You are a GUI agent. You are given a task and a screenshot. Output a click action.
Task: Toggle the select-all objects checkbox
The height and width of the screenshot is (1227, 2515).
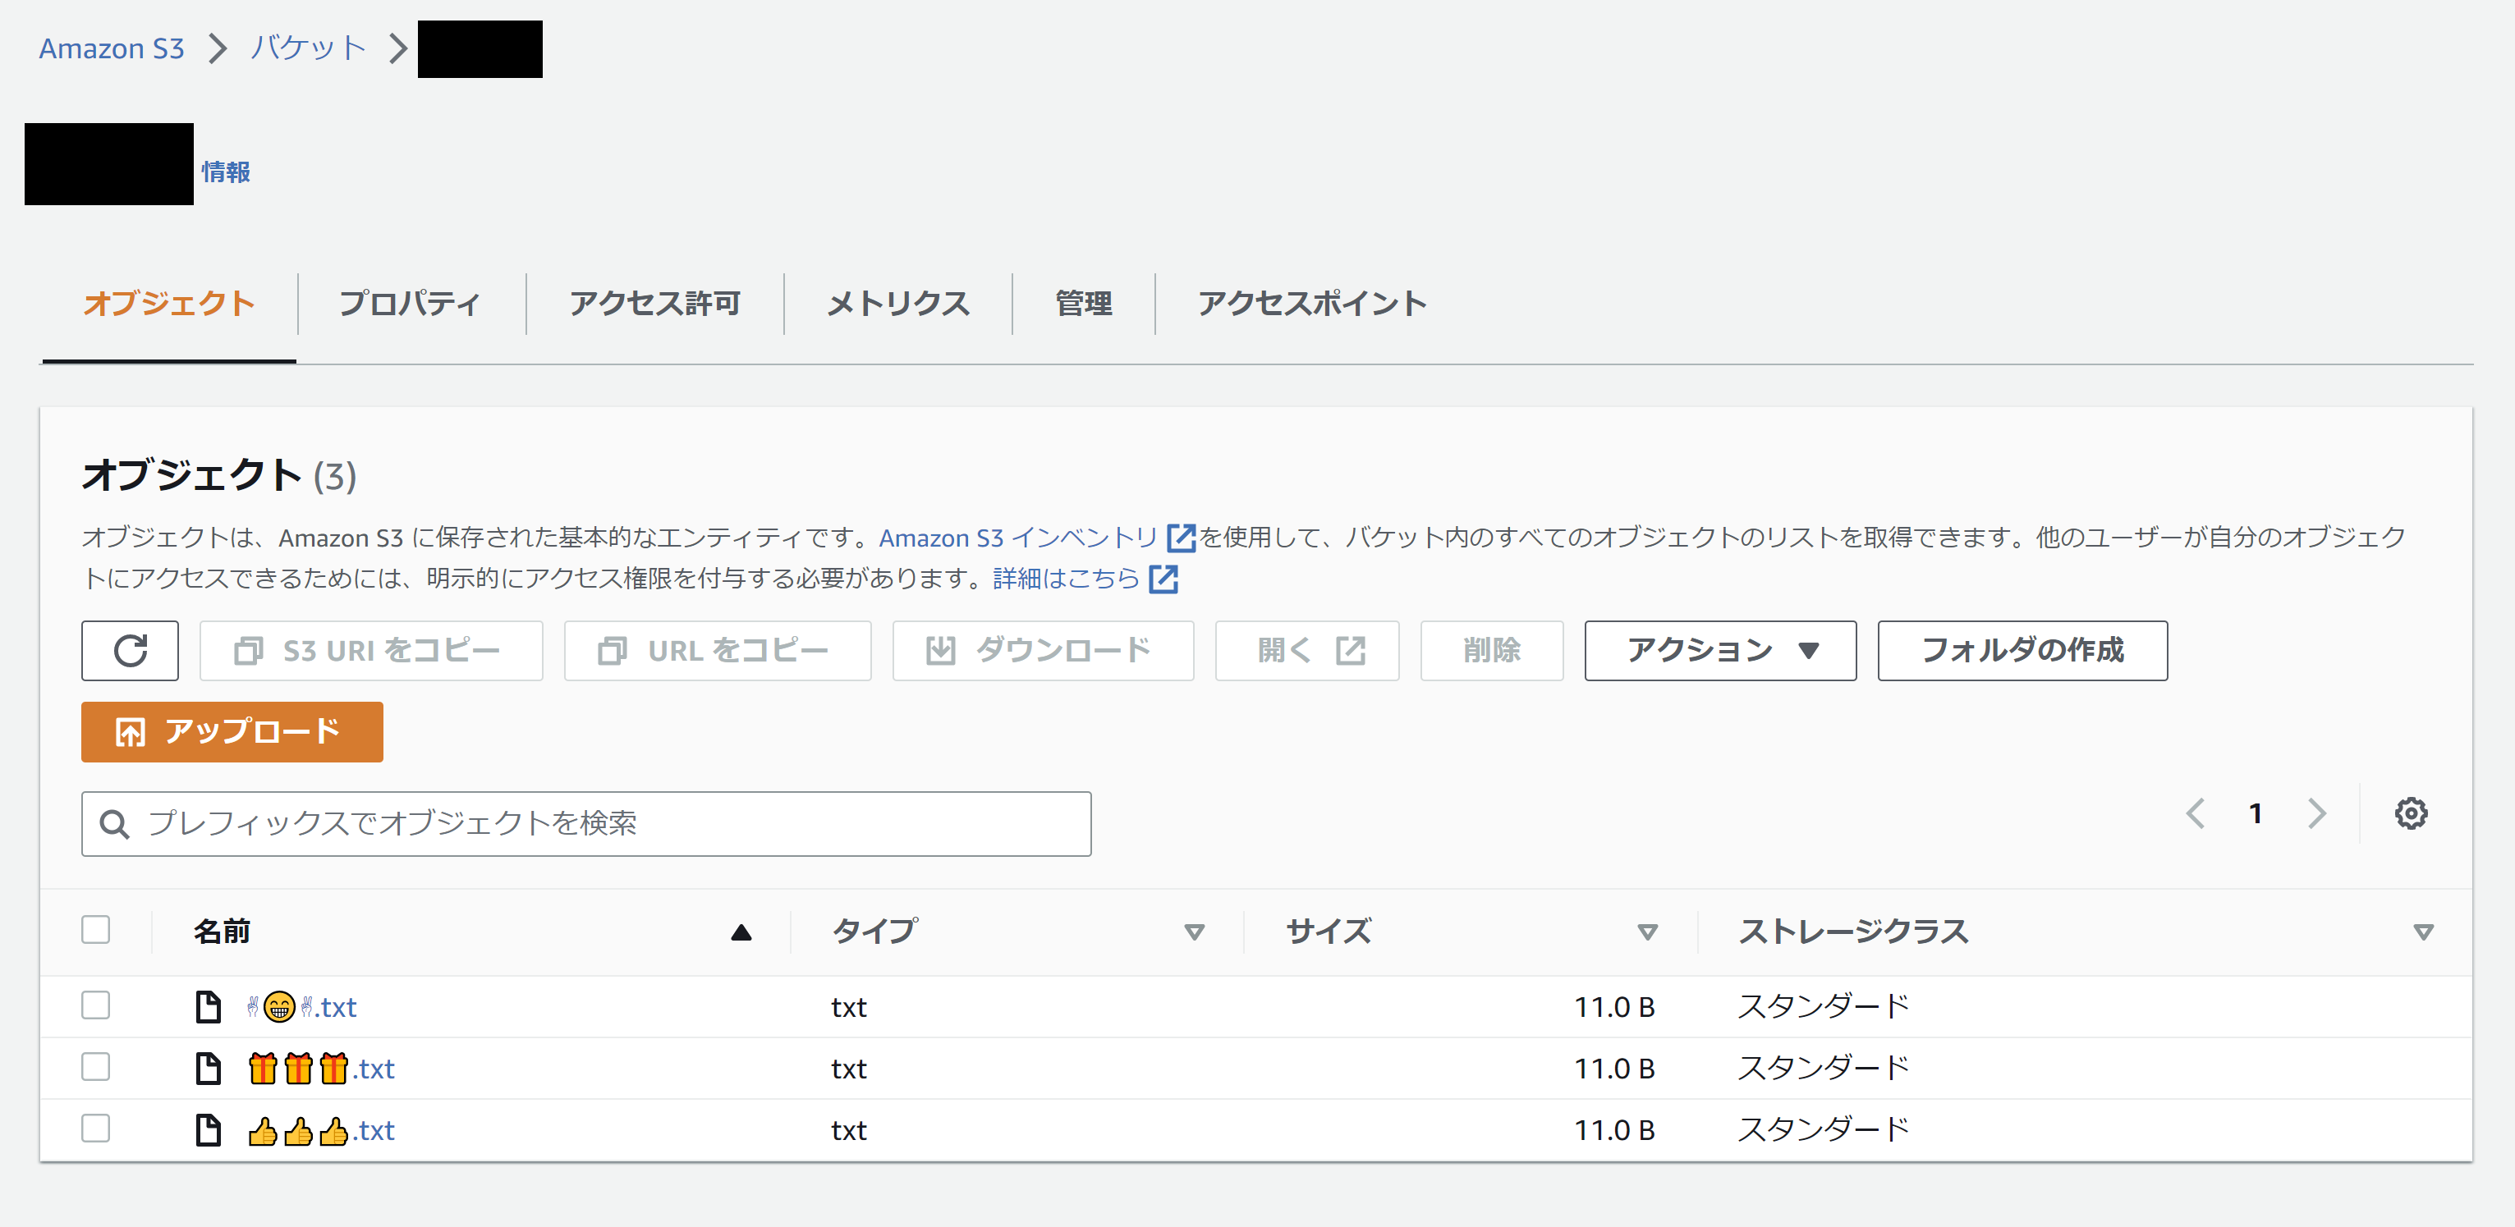pos(96,929)
